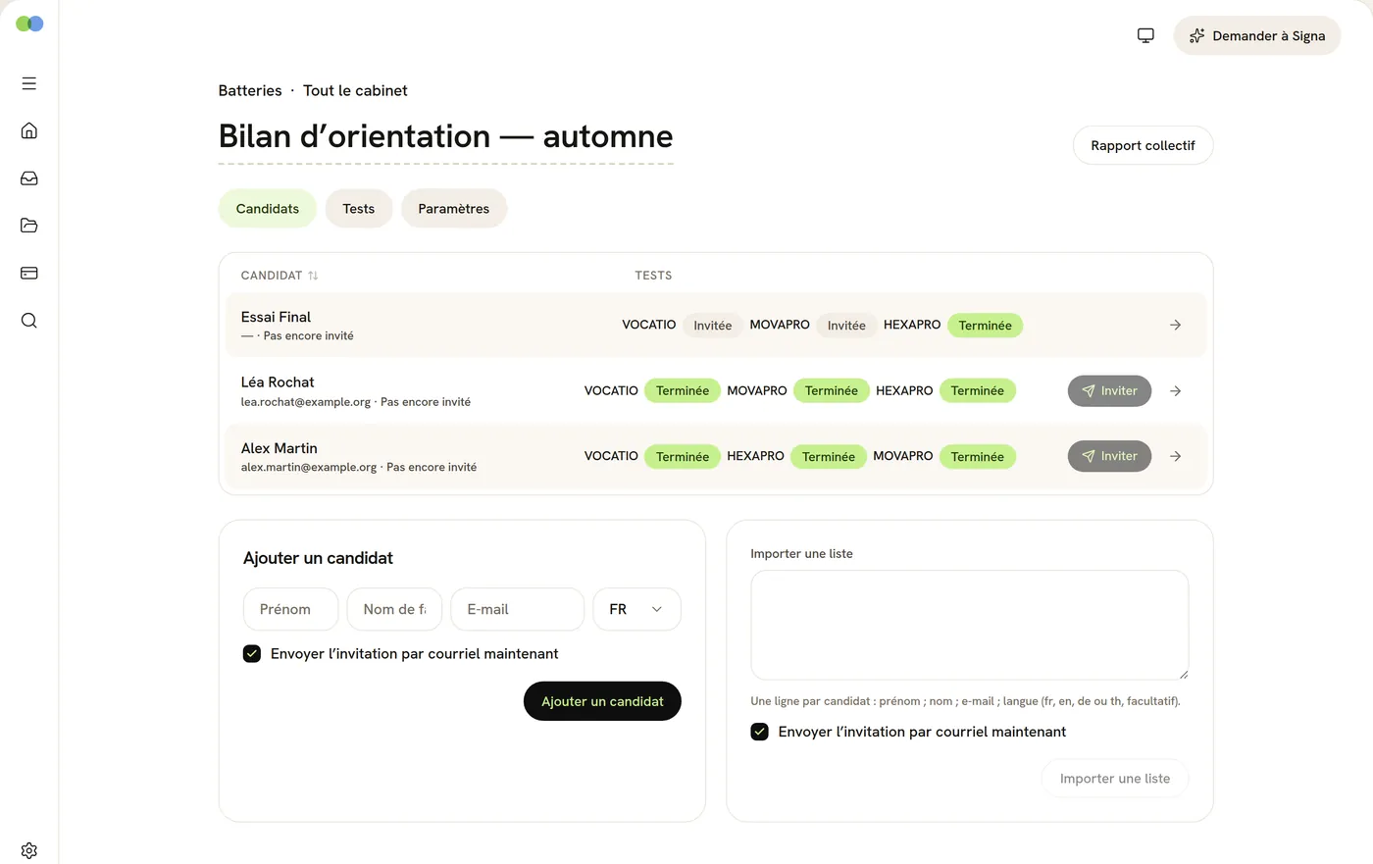The height and width of the screenshot is (864, 1373).
Task: Click Essai Final's HEXAPRO Terminée badge
Action: [x=985, y=326]
